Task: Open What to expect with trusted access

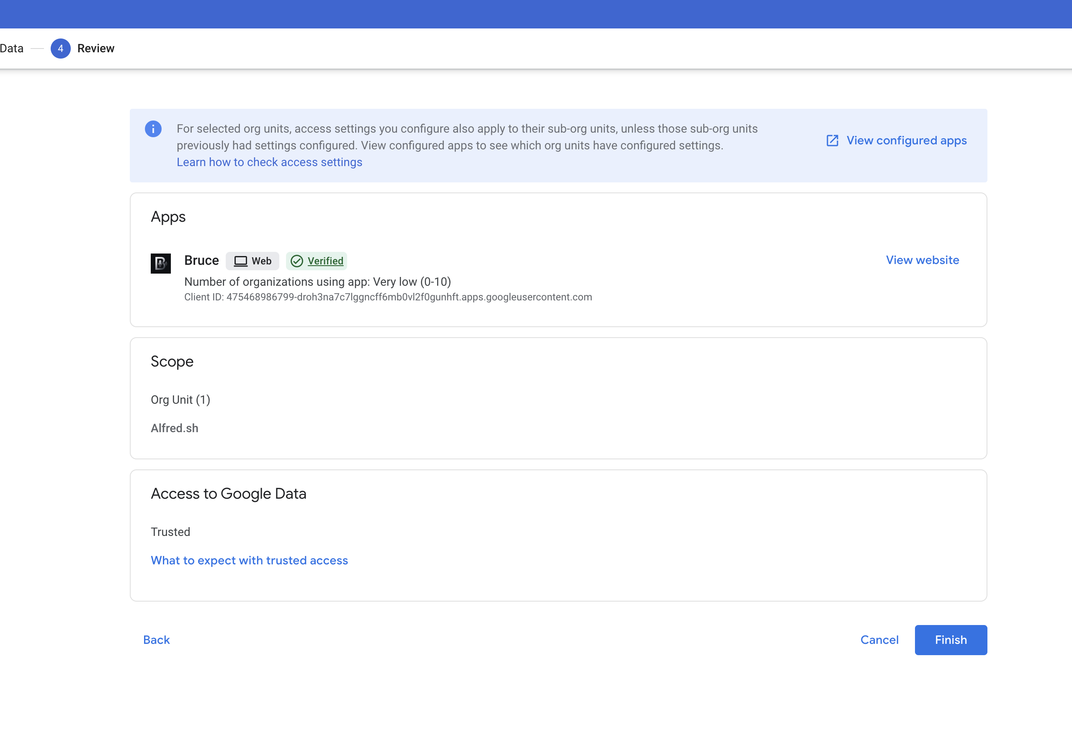Action: coord(249,561)
